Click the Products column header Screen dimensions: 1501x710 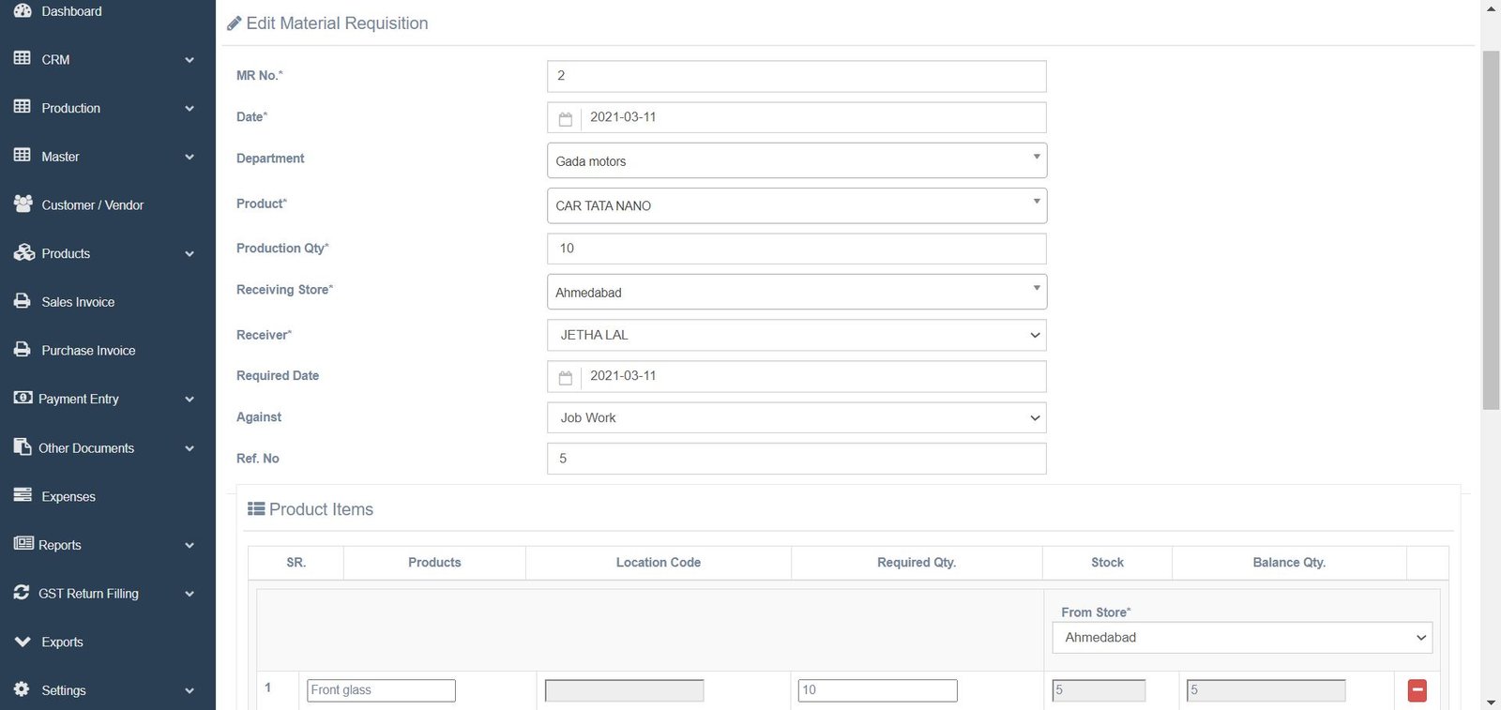(x=434, y=563)
